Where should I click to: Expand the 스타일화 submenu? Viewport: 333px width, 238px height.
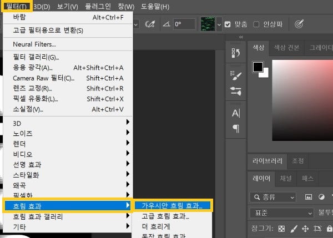[68, 175]
